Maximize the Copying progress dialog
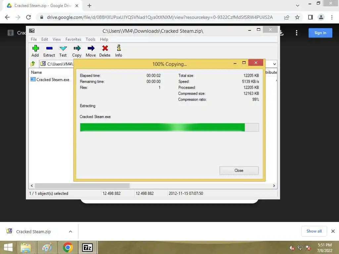 click(x=244, y=63)
